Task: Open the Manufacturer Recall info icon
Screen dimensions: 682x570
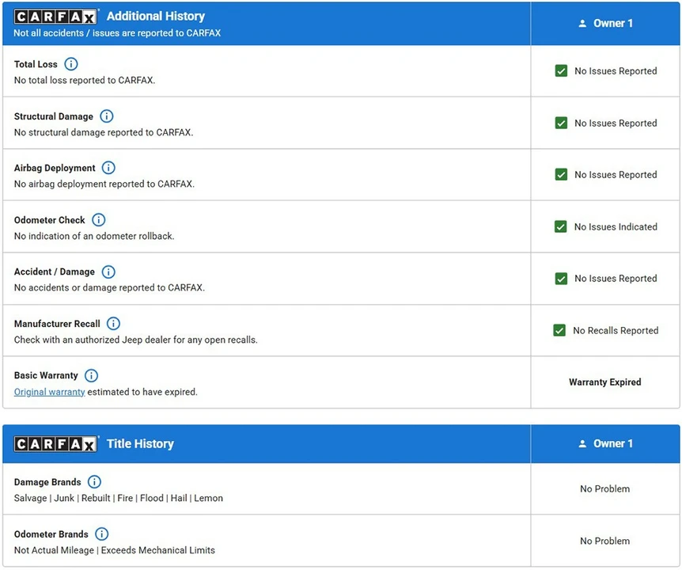Action: pos(113,323)
